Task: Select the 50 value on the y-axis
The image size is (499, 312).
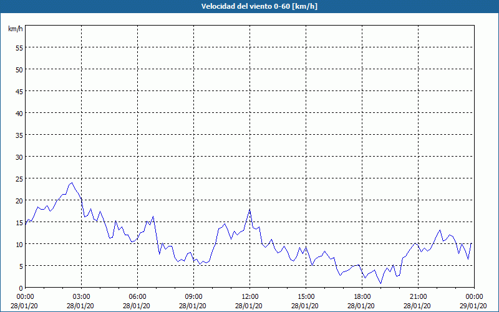Action: 19,69
